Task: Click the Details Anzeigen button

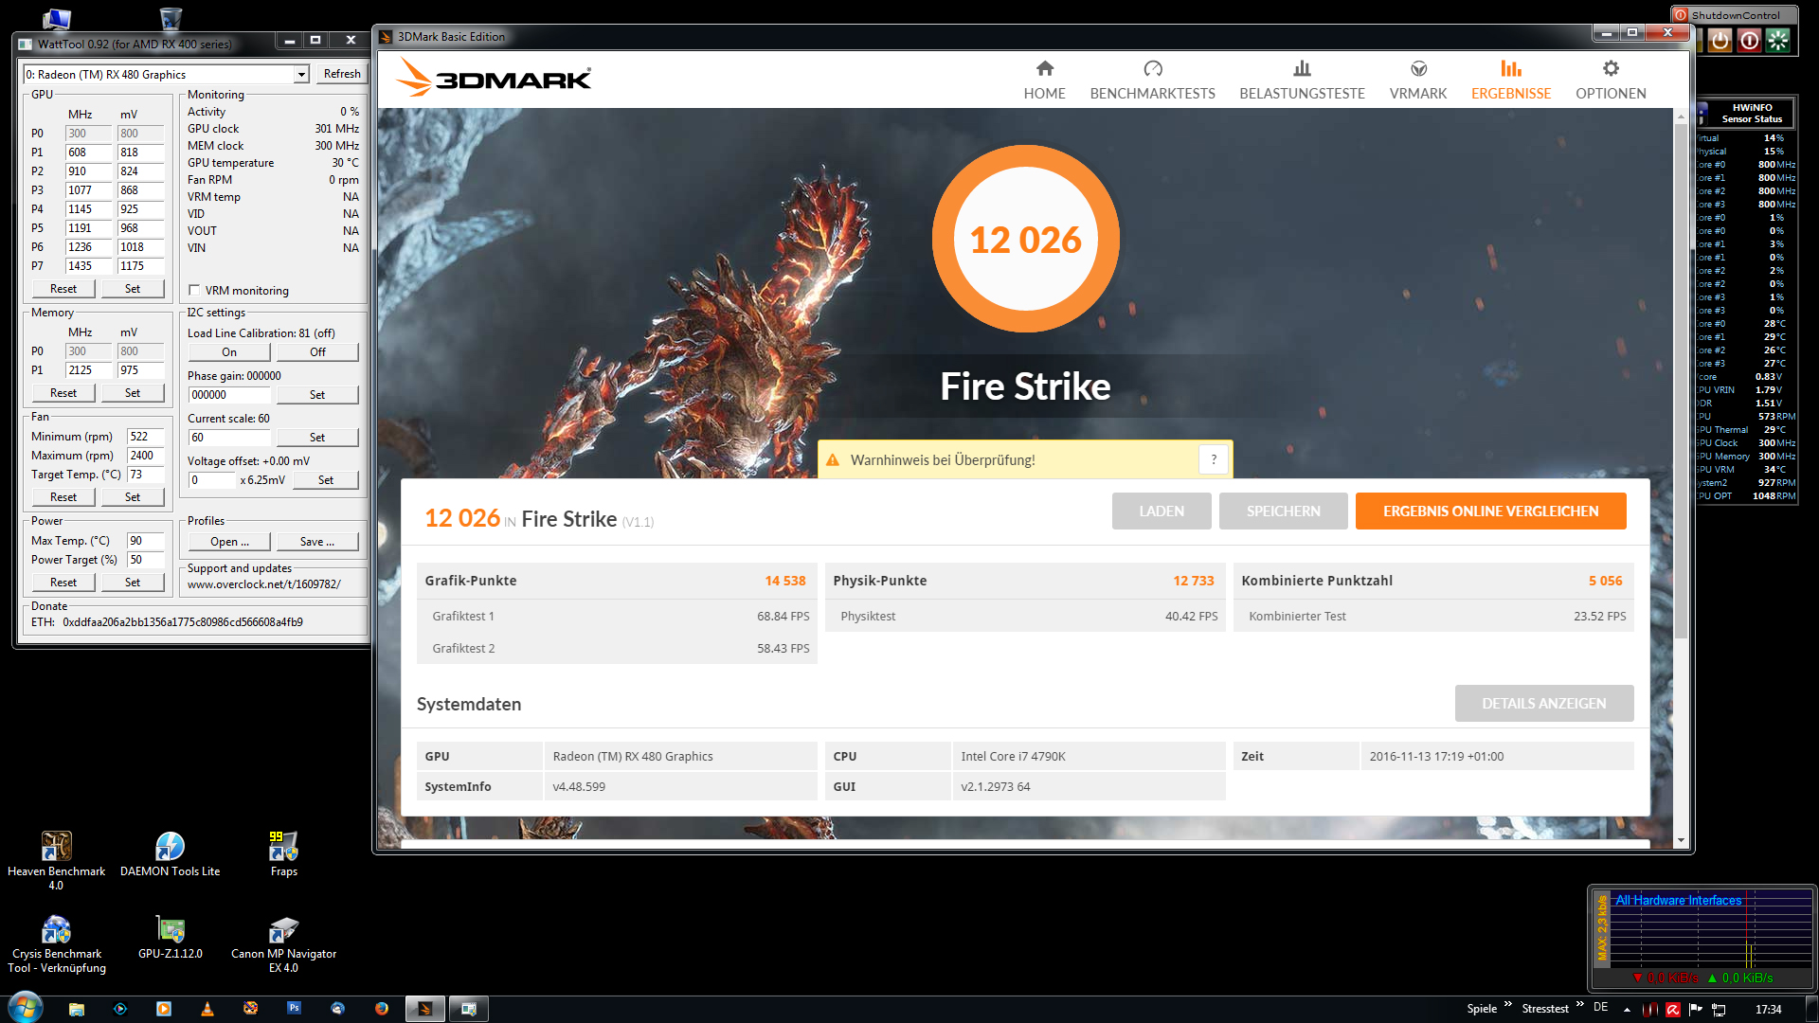Action: point(1543,704)
